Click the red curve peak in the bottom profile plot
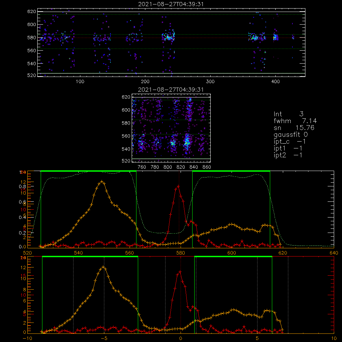This screenshot has height=342, width=342. point(180,272)
